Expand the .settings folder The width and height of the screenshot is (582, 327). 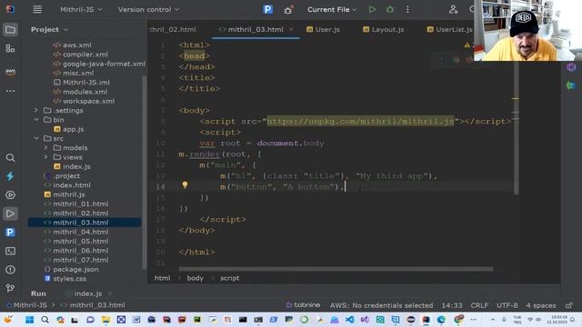click(36, 110)
